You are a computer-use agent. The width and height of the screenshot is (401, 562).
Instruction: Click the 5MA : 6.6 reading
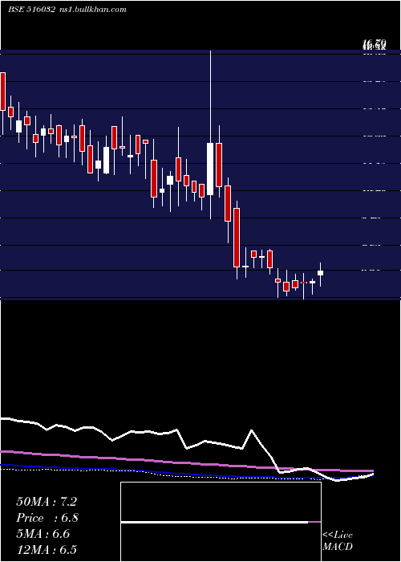pyautogui.click(x=43, y=534)
